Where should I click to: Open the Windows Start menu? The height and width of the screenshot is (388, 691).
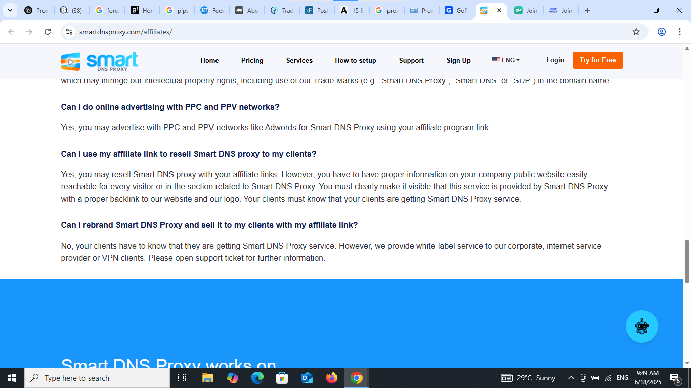tap(12, 378)
